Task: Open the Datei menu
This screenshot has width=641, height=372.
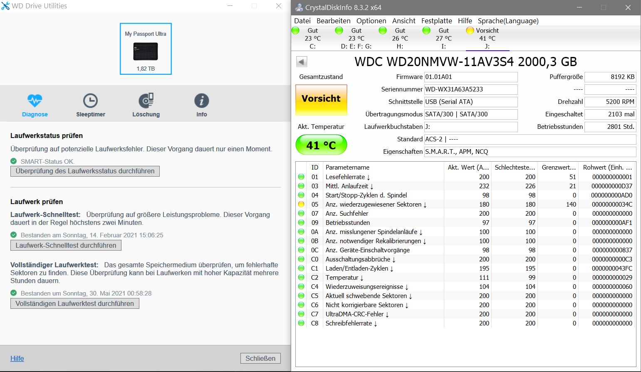Action: 302,21
